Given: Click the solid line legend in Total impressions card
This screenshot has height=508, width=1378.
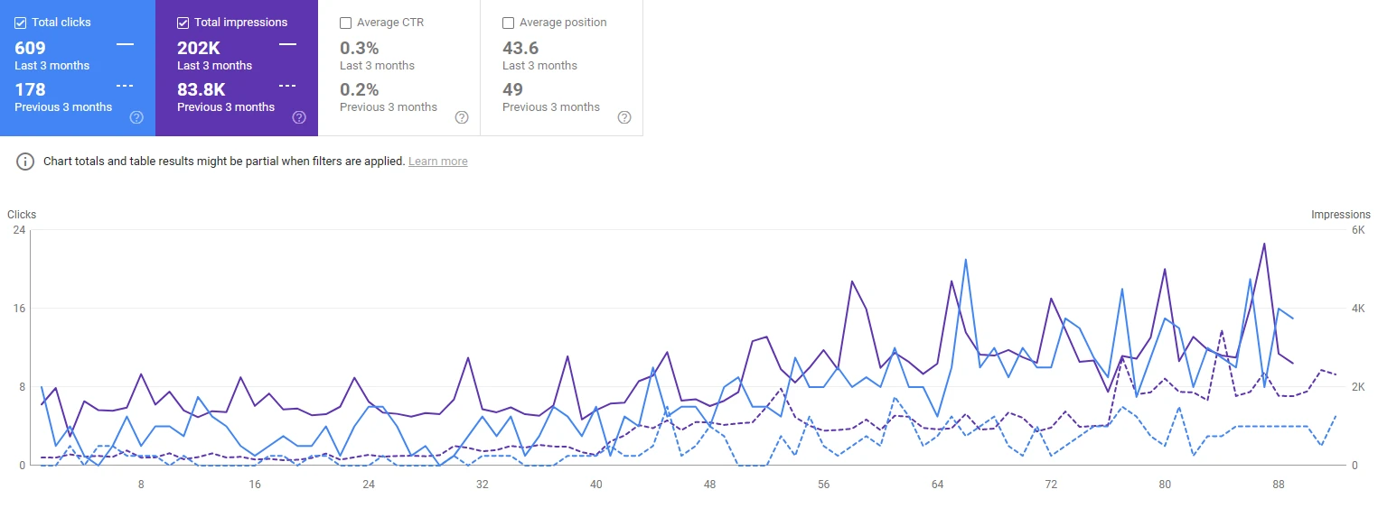Looking at the screenshot, I should 287,44.
